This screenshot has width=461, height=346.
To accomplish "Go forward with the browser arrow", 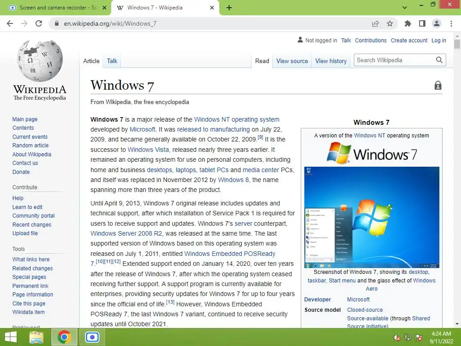I will click(x=24, y=23).
